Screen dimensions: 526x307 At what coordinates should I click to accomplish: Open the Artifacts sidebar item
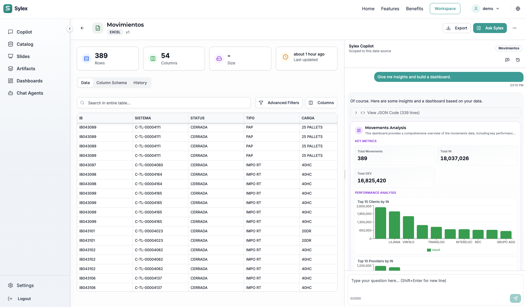[26, 69]
